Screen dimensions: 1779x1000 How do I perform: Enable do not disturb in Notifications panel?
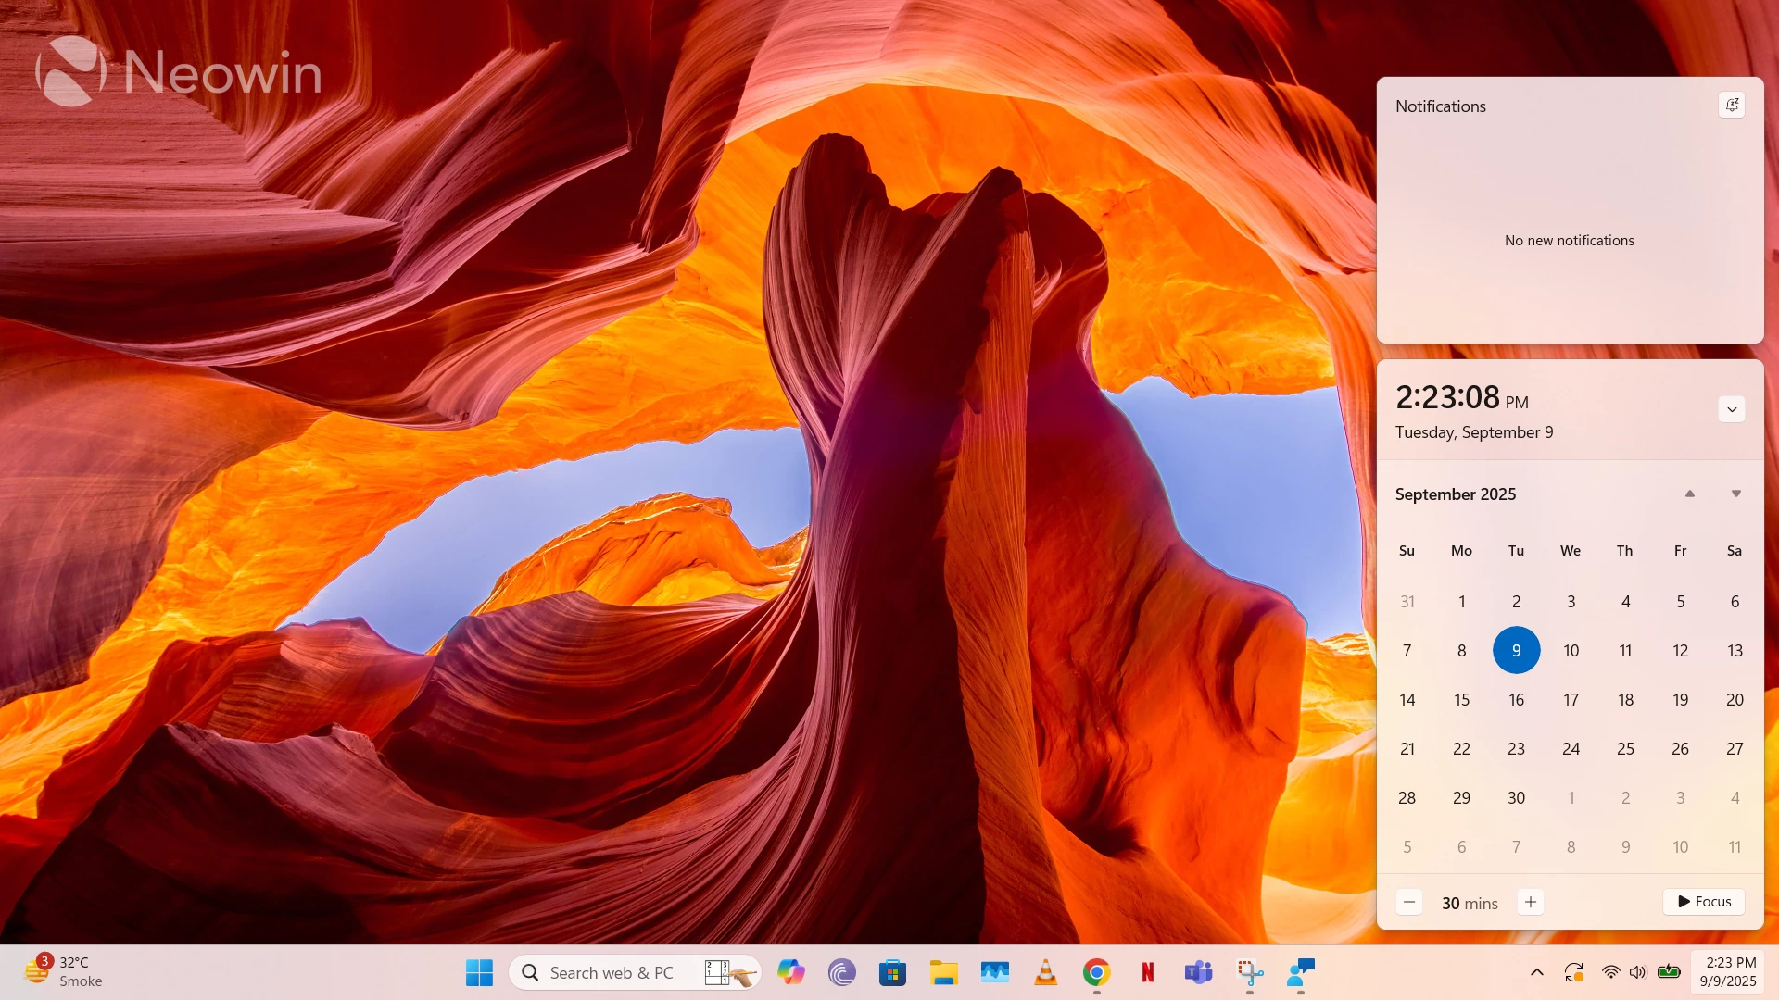(x=1731, y=105)
